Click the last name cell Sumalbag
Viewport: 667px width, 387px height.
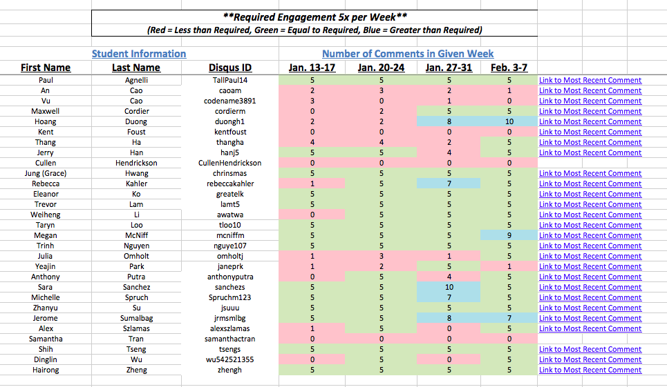pyautogui.click(x=136, y=318)
